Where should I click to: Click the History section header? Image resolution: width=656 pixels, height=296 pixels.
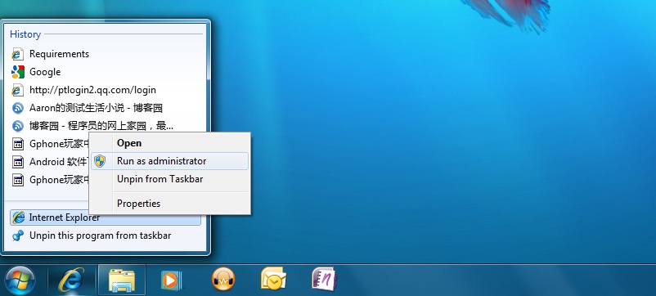click(25, 34)
